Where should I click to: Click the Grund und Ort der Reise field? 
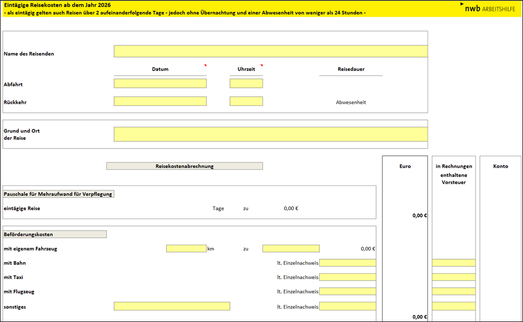(270, 134)
